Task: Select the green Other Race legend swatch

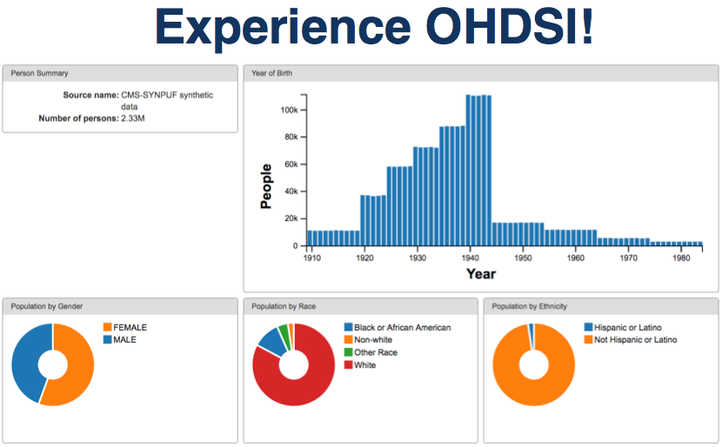Action: tap(349, 352)
